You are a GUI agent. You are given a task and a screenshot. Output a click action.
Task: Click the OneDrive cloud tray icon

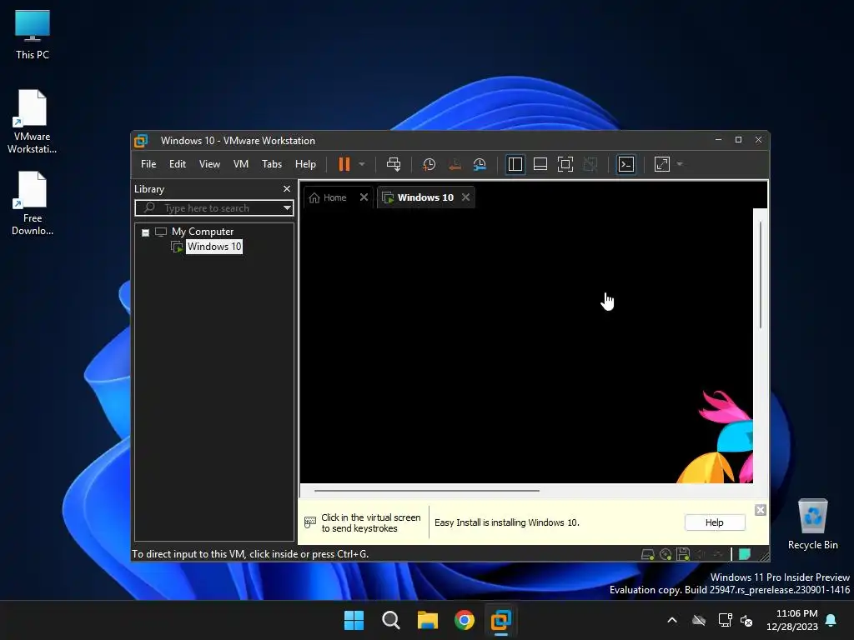click(699, 620)
